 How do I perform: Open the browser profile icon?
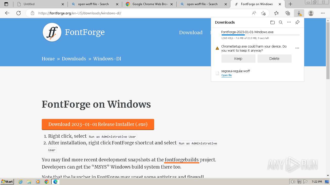pyautogui.click(x=311, y=13)
